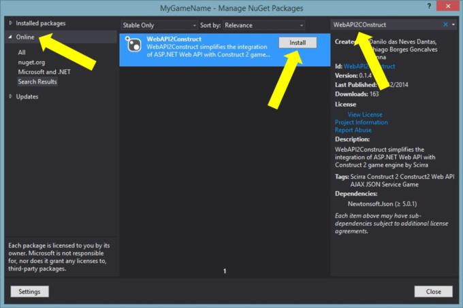Click in the WebAPI2Construct search field
The height and width of the screenshot is (308, 463).
pyautogui.click(x=386, y=24)
